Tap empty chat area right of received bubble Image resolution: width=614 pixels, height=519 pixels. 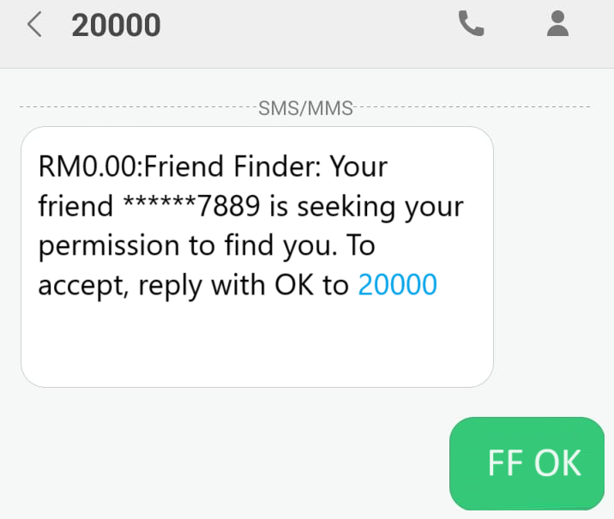(x=553, y=257)
